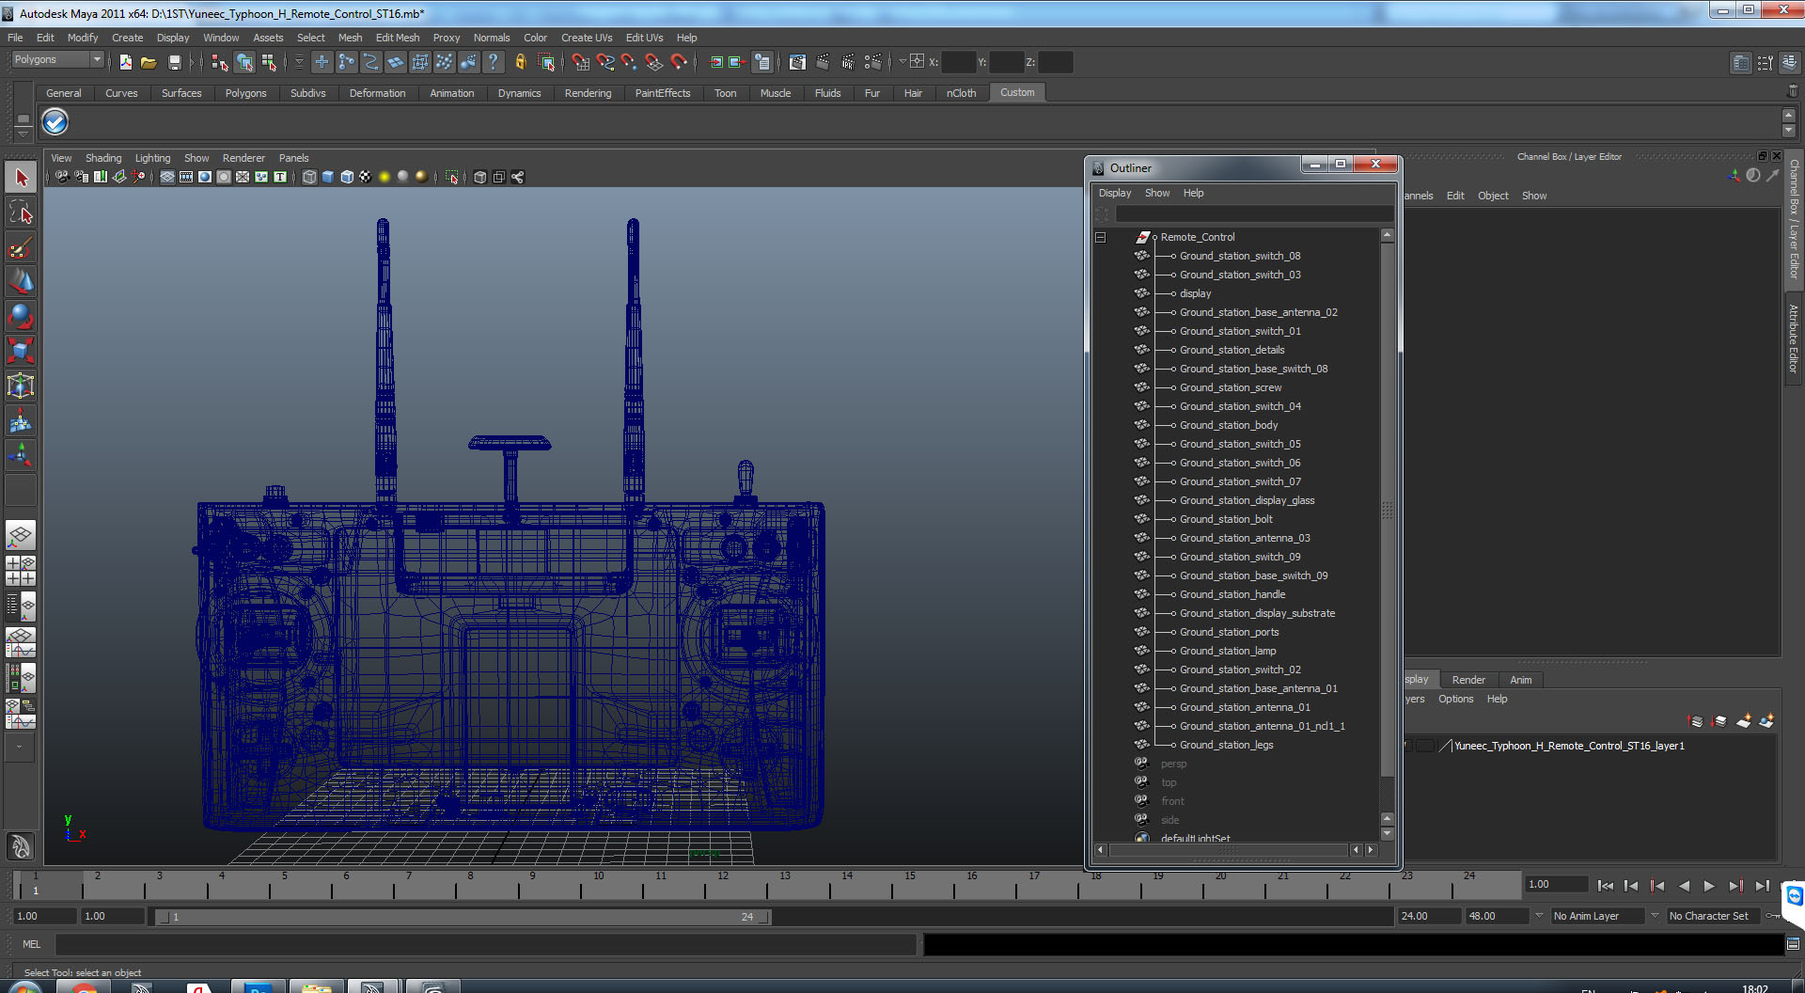Go to start of playback range

click(x=1606, y=886)
